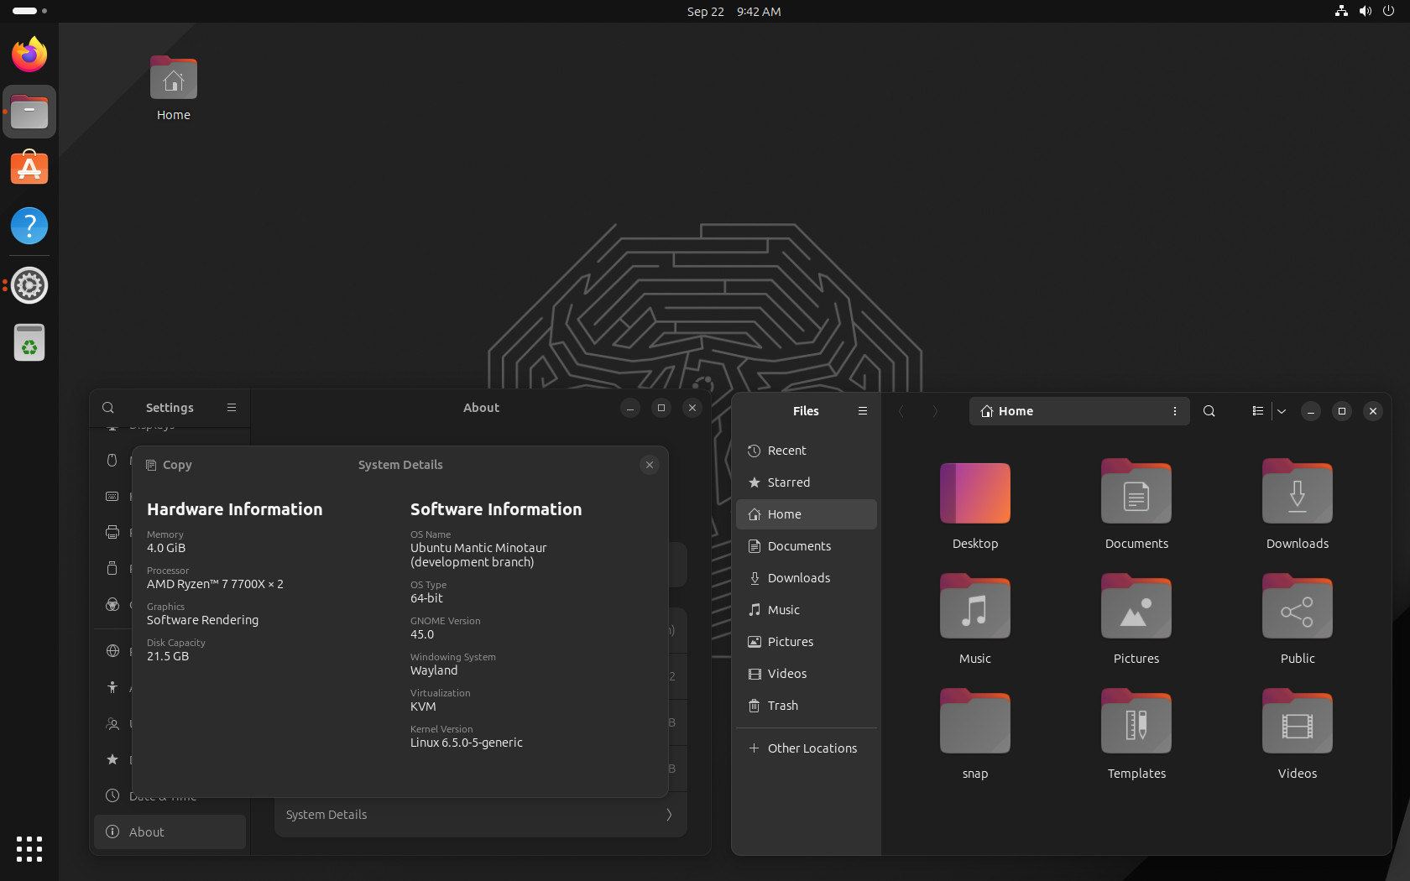
Task: Select the Desktop folder icon
Action: click(975, 493)
